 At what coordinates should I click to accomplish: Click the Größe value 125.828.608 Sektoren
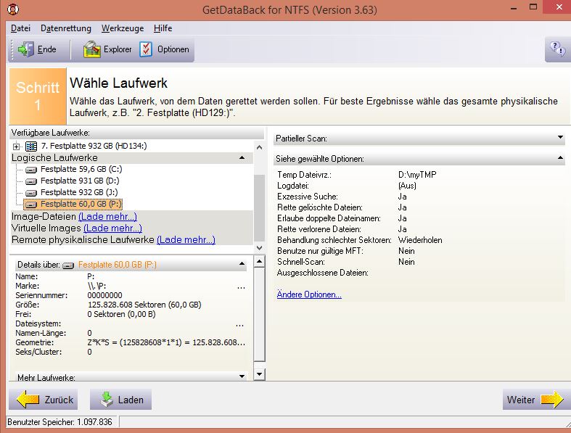144,305
